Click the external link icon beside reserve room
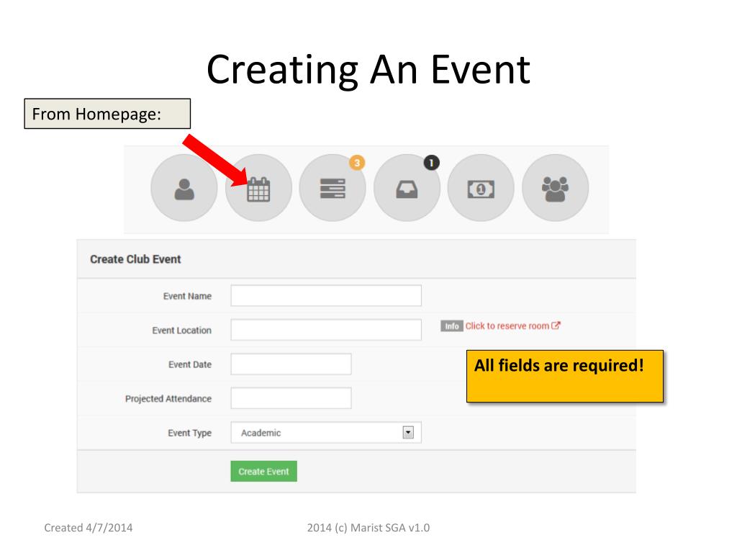Image resolution: width=737 pixels, height=553 pixels. 556,325
